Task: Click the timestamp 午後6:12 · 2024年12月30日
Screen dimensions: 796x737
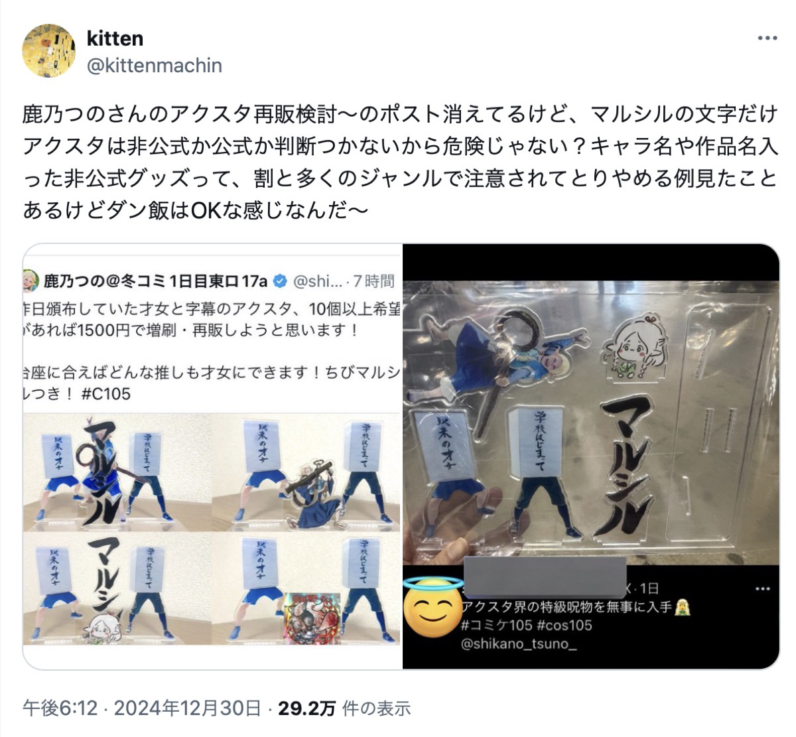Action: (x=141, y=708)
